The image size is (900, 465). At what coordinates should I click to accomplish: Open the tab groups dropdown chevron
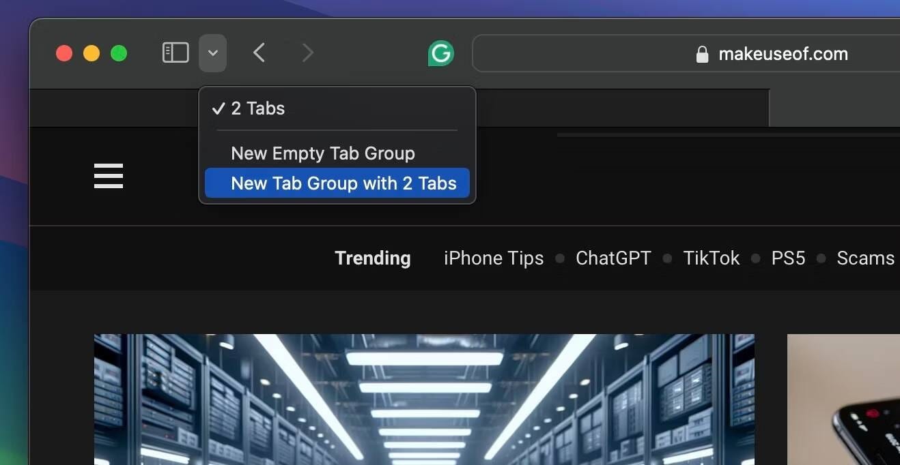[x=212, y=52]
